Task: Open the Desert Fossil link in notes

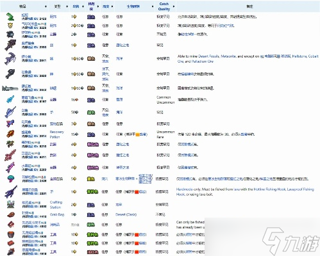Action: pos(209,56)
